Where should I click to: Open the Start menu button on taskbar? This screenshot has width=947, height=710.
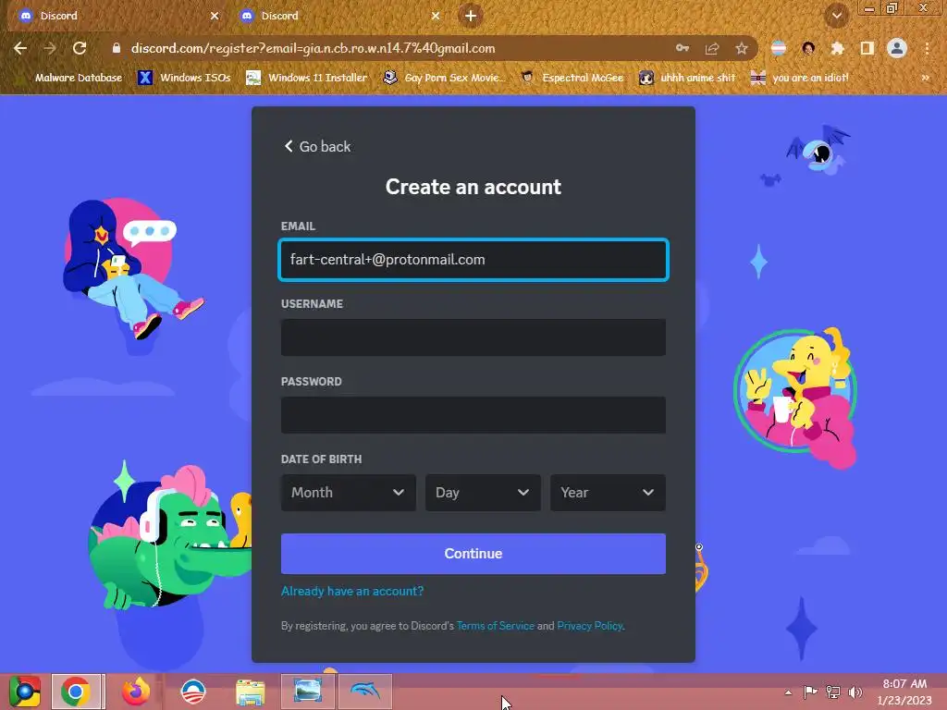coord(24,692)
